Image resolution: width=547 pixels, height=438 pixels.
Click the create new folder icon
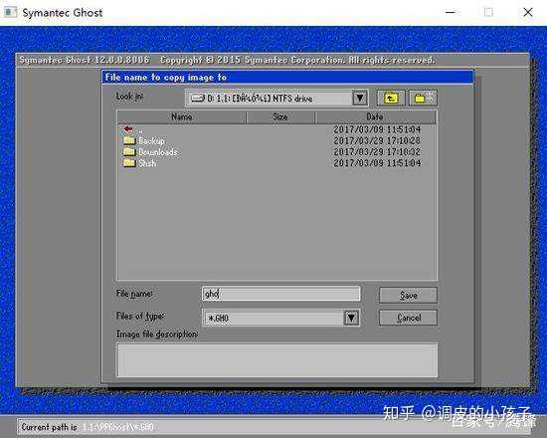pyautogui.click(x=423, y=99)
